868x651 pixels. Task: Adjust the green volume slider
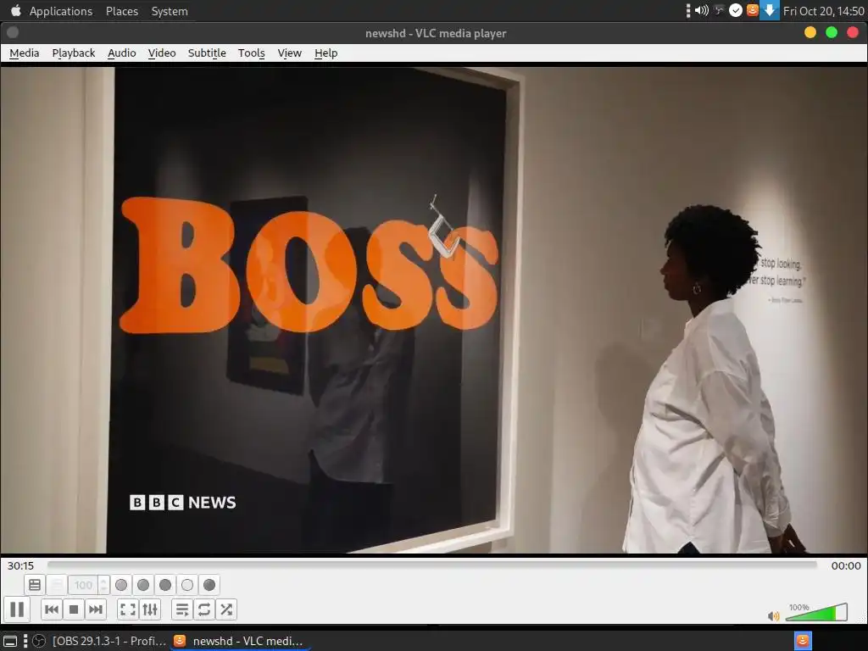[x=816, y=612]
